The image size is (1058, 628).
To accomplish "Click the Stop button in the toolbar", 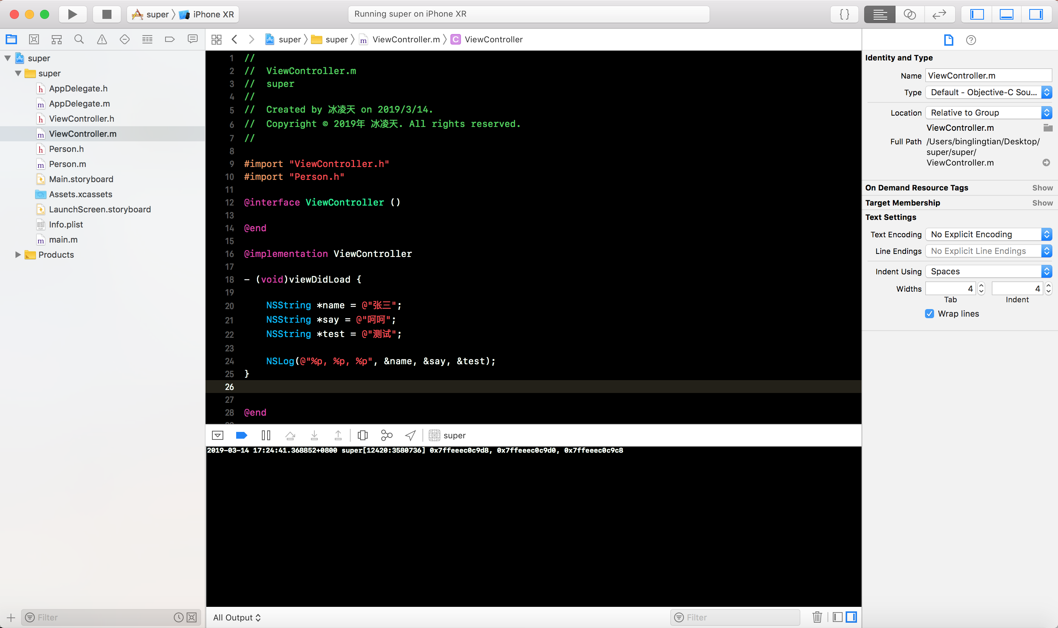I will (x=107, y=14).
